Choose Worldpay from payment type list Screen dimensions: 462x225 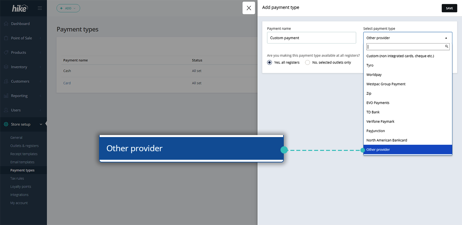[x=408, y=75]
